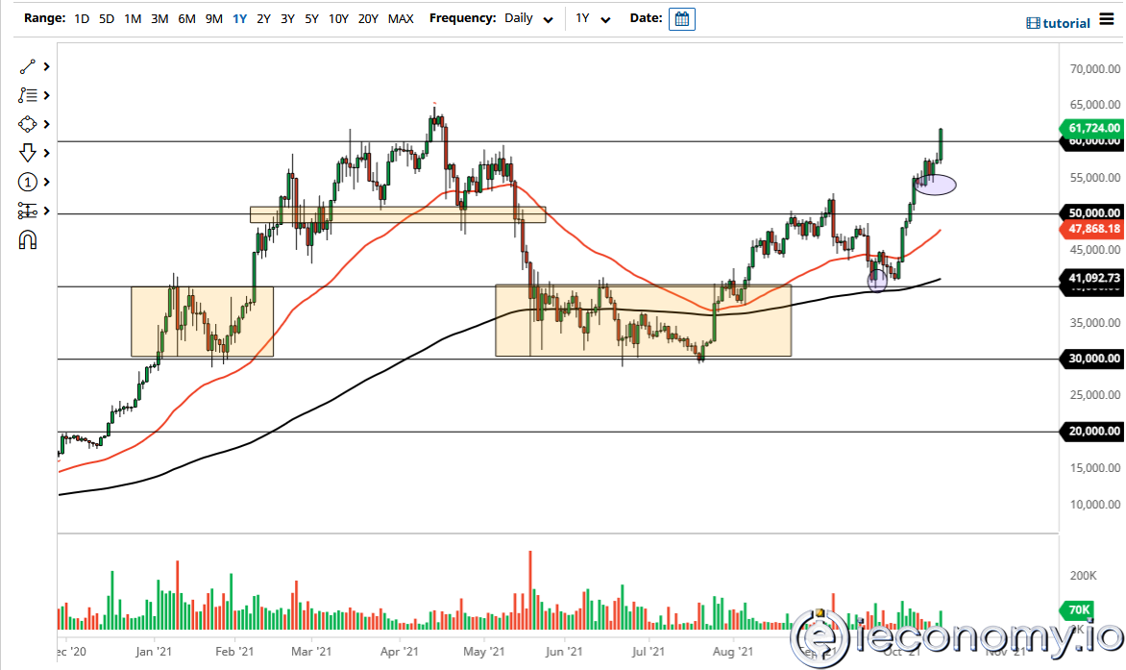This screenshot has width=1126, height=670.
Task: Select the 20Y range button
Action: [367, 17]
